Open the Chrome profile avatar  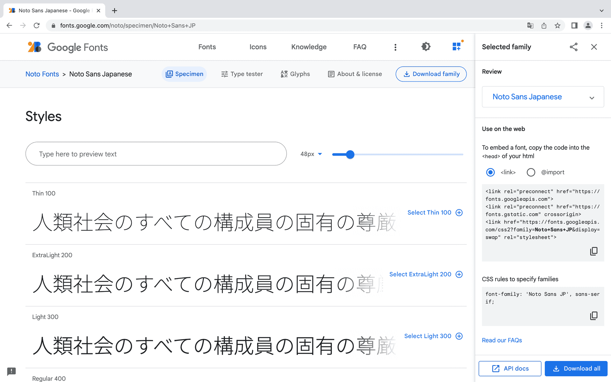point(588,25)
